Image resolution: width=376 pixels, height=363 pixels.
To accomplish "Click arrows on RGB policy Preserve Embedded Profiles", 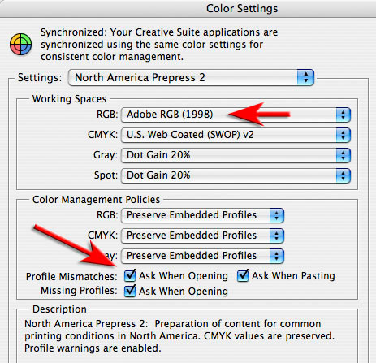I will point(276,215).
